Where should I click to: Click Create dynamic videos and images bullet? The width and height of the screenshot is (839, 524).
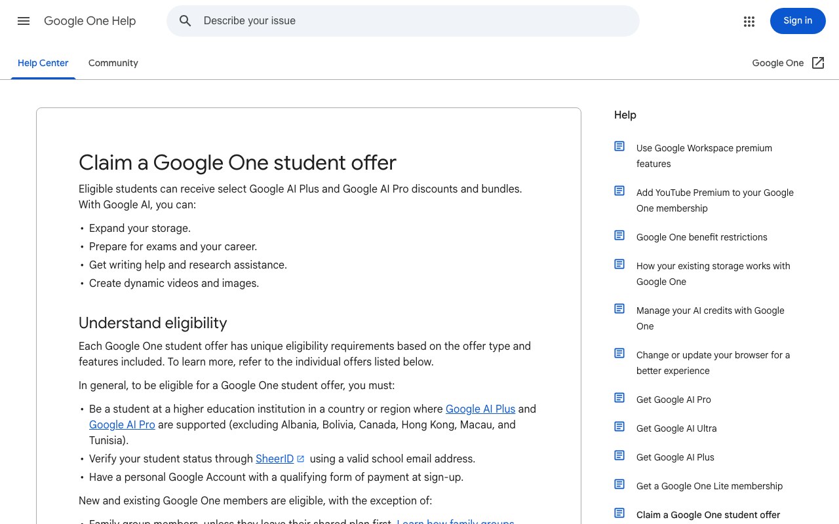[174, 283]
